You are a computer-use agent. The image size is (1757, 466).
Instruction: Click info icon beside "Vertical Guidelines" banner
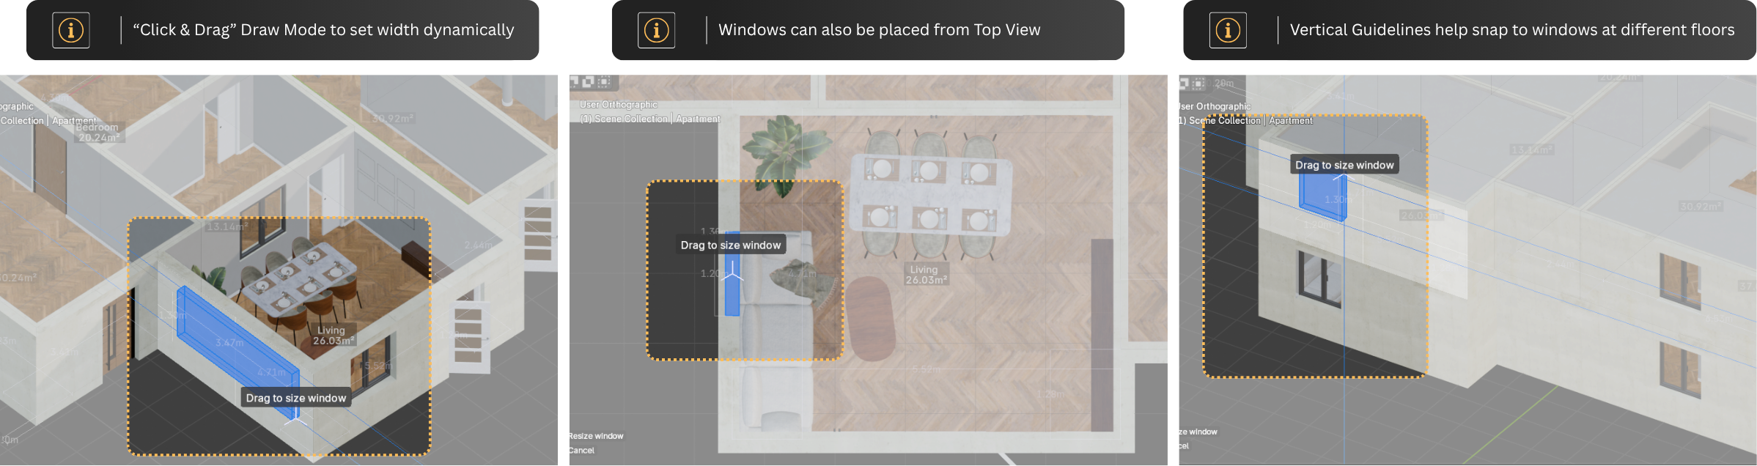(1228, 30)
